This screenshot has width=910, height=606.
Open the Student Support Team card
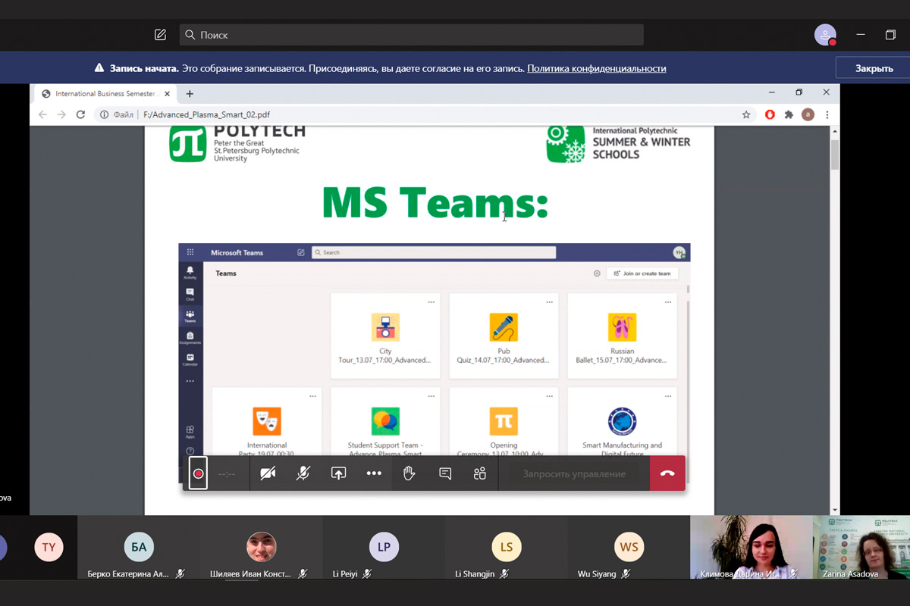(385, 423)
